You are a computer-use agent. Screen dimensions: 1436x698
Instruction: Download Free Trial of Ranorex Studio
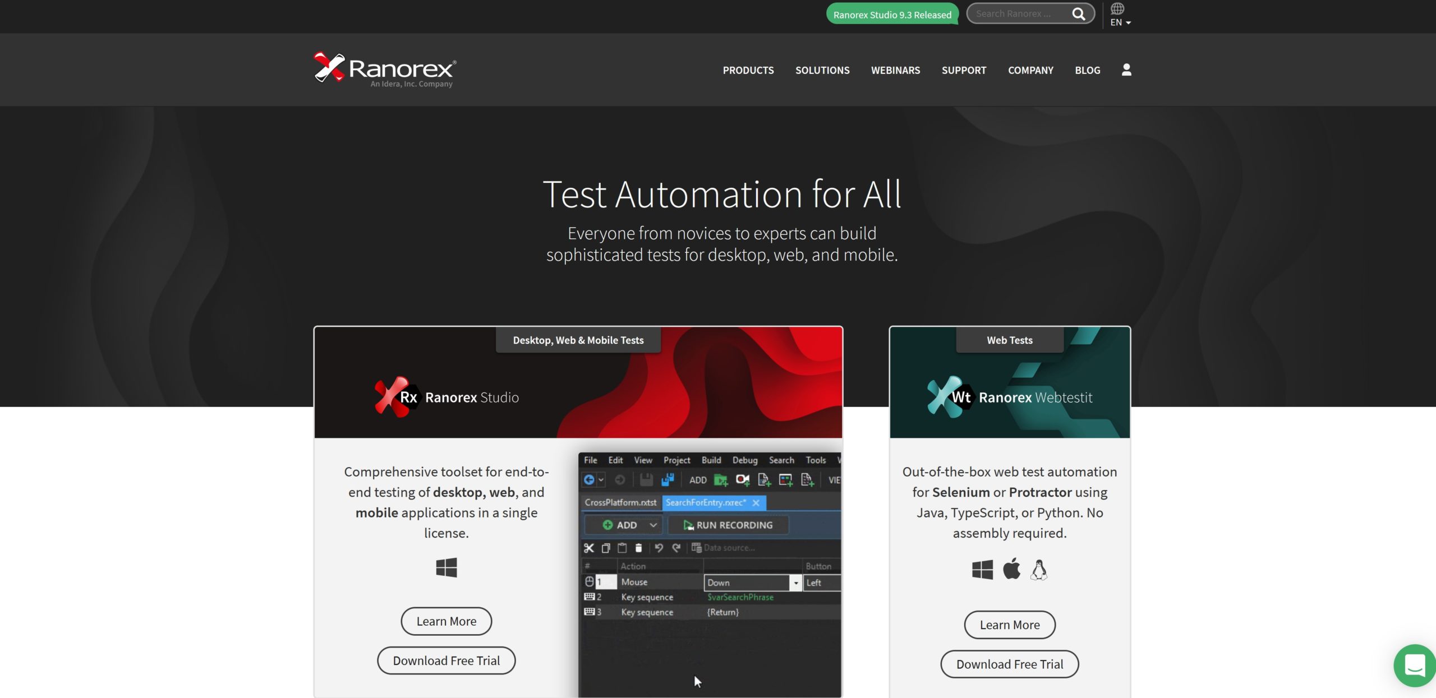pos(446,660)
